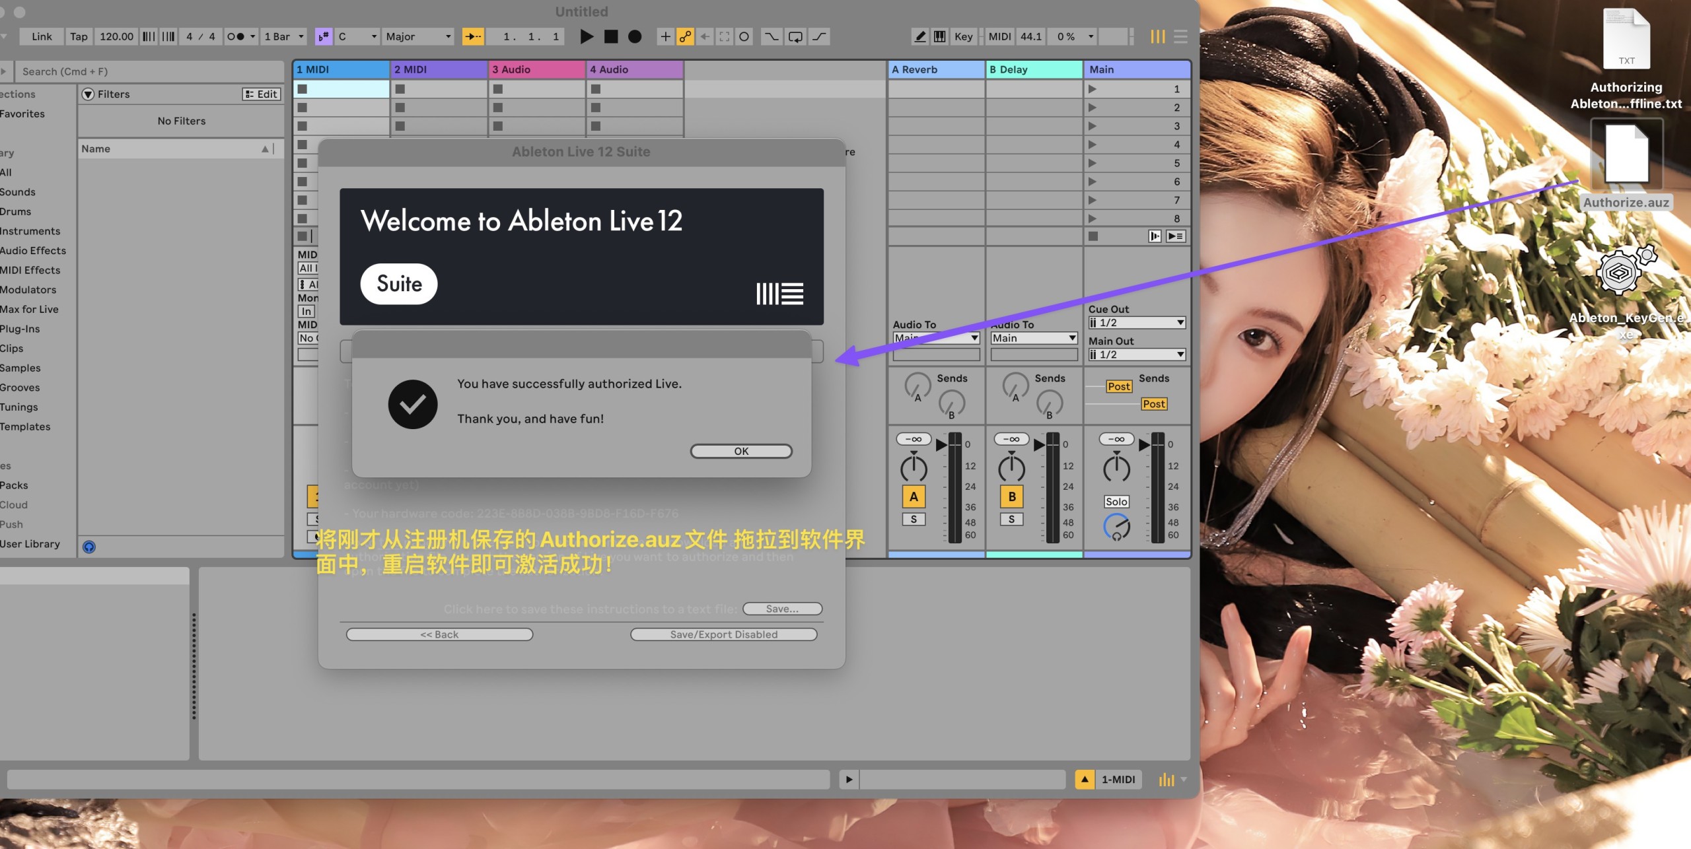Enable the computer MIDI keyboard icon
1691x849 pixels.
(939, 36)
